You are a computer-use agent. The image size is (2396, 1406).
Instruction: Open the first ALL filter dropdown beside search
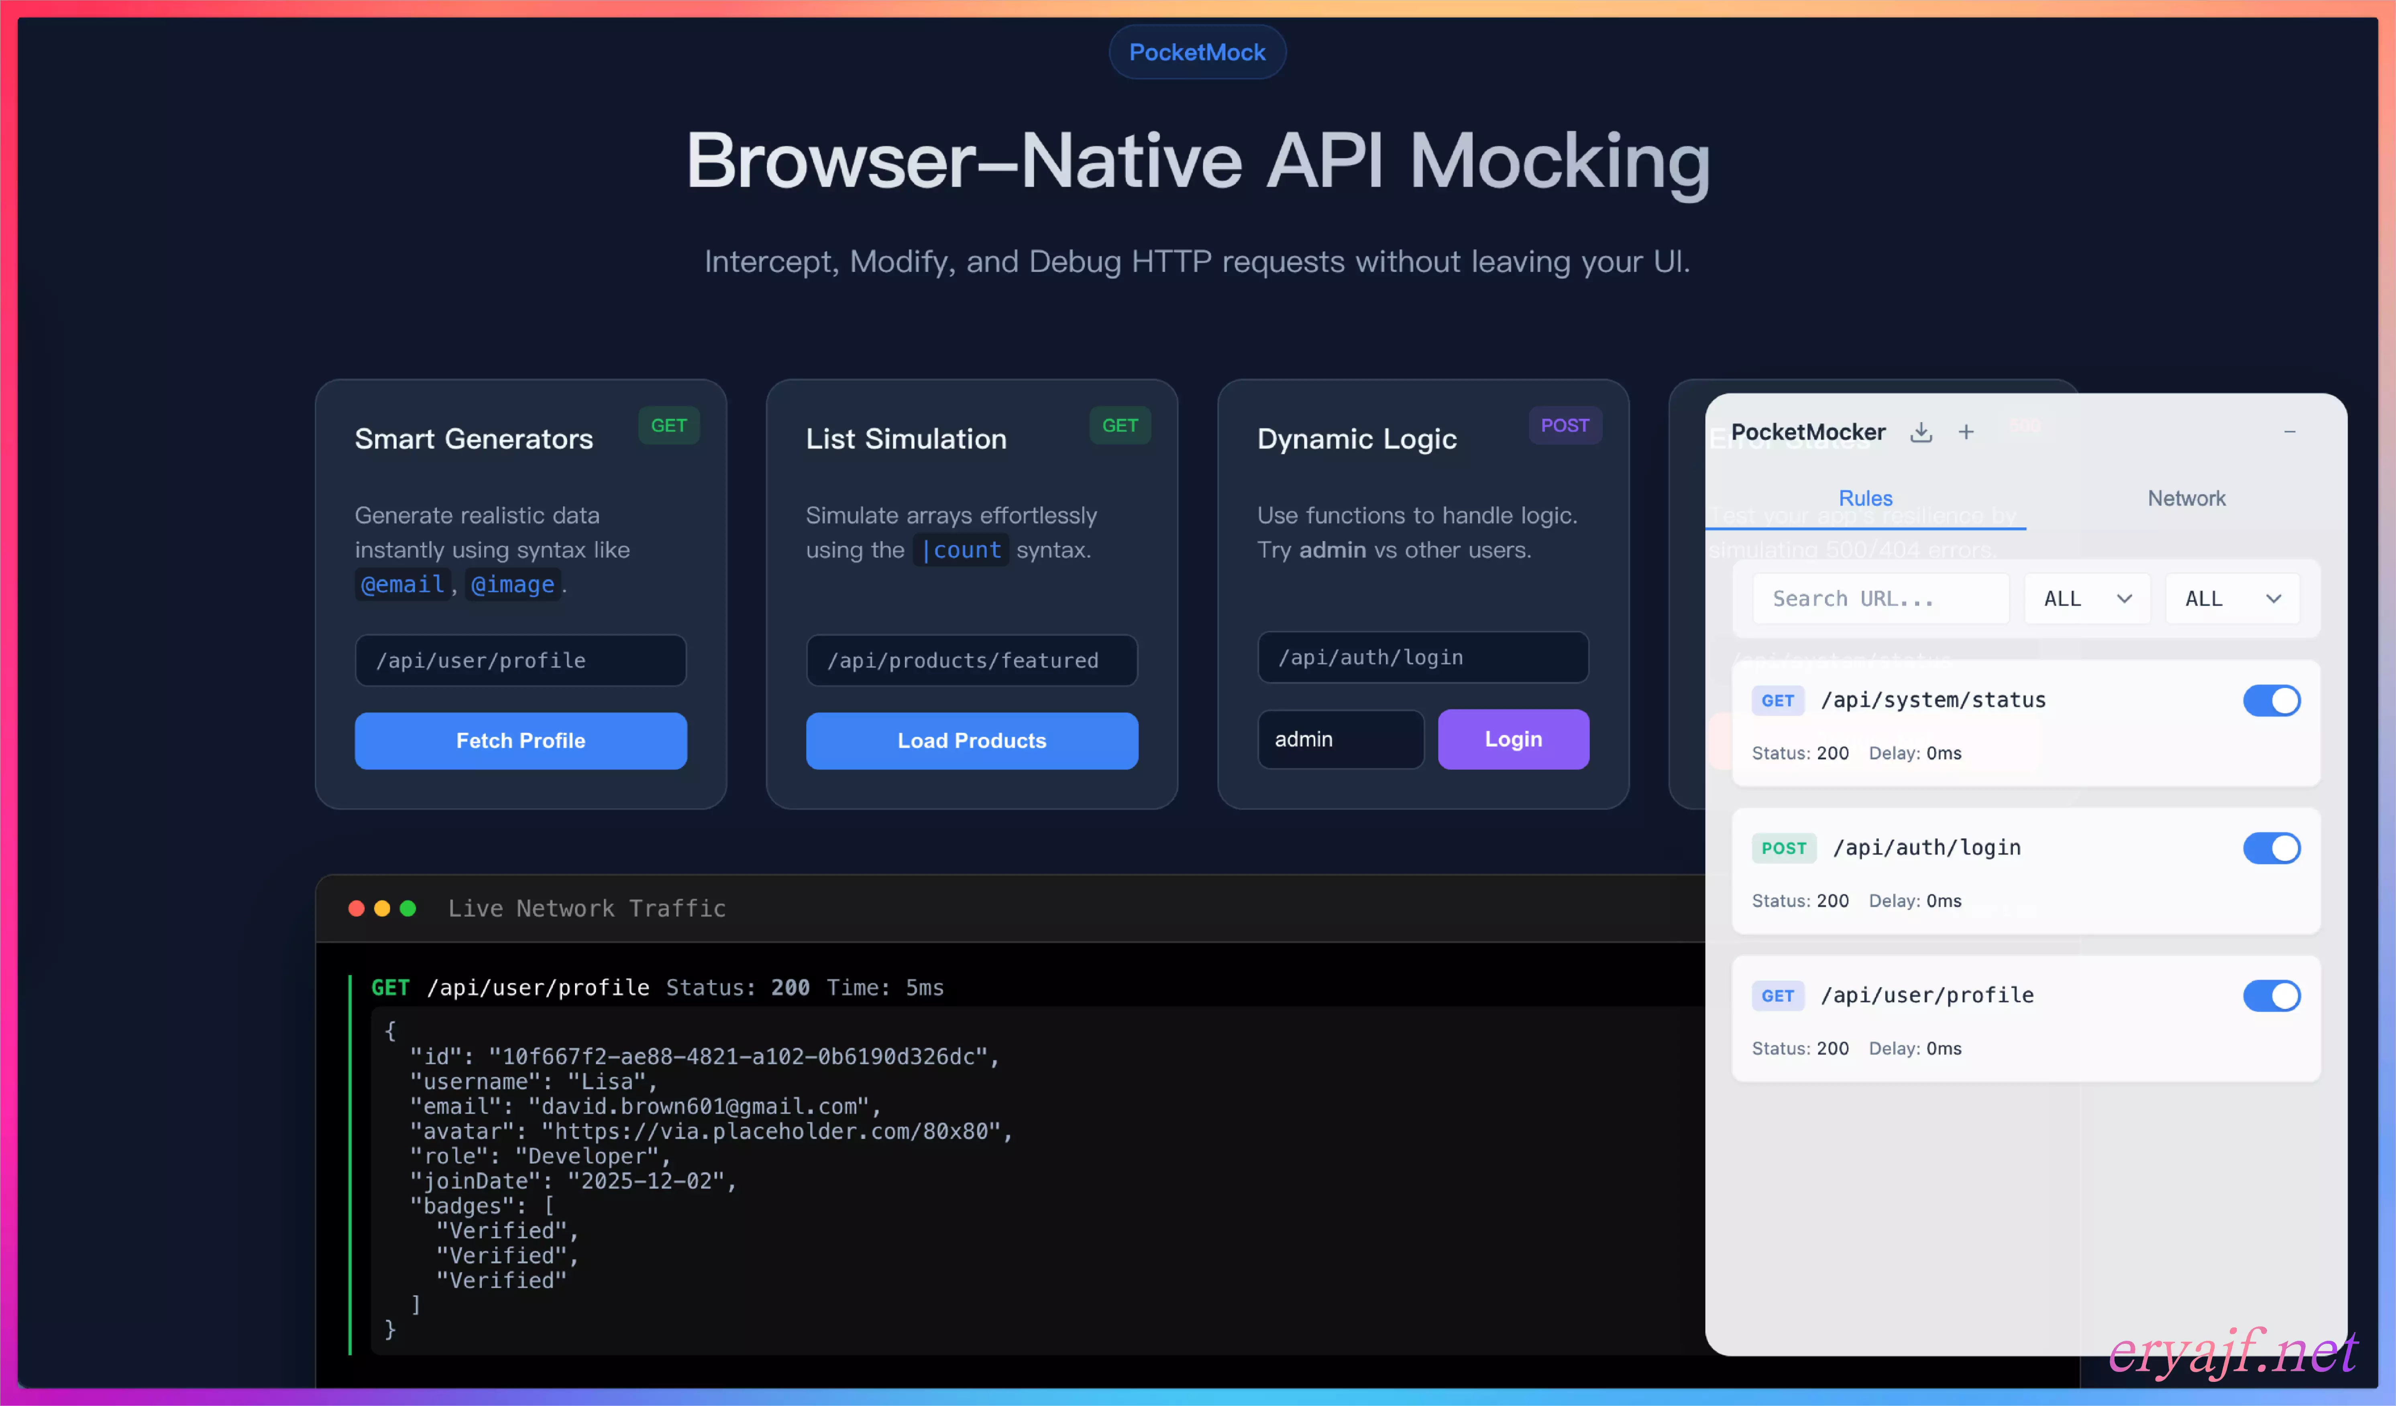(x=2086, y=599)
